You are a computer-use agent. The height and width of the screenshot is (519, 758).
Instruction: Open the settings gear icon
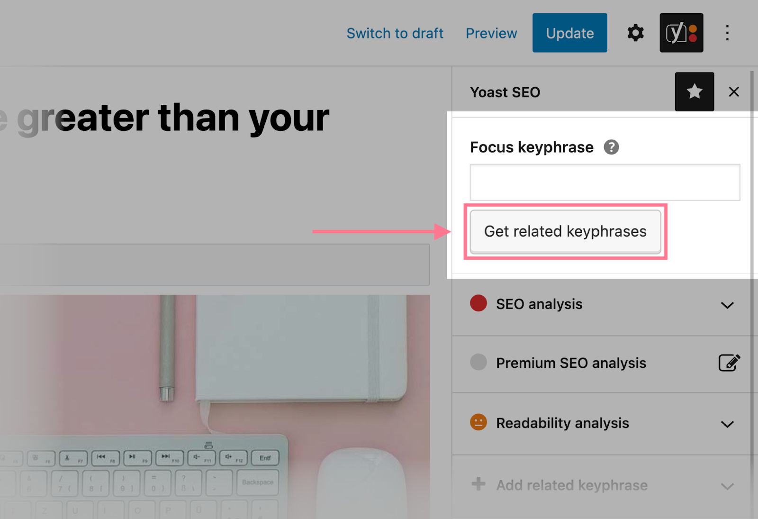[x=635, y=33]
